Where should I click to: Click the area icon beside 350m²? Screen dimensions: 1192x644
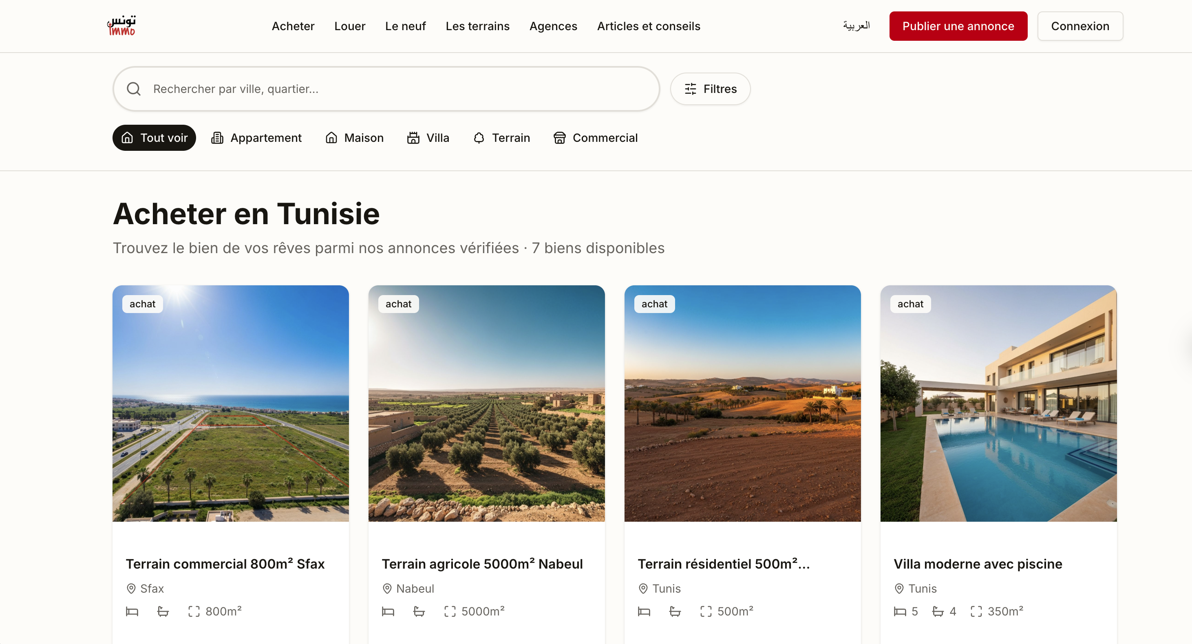click(x=976, y=611)
